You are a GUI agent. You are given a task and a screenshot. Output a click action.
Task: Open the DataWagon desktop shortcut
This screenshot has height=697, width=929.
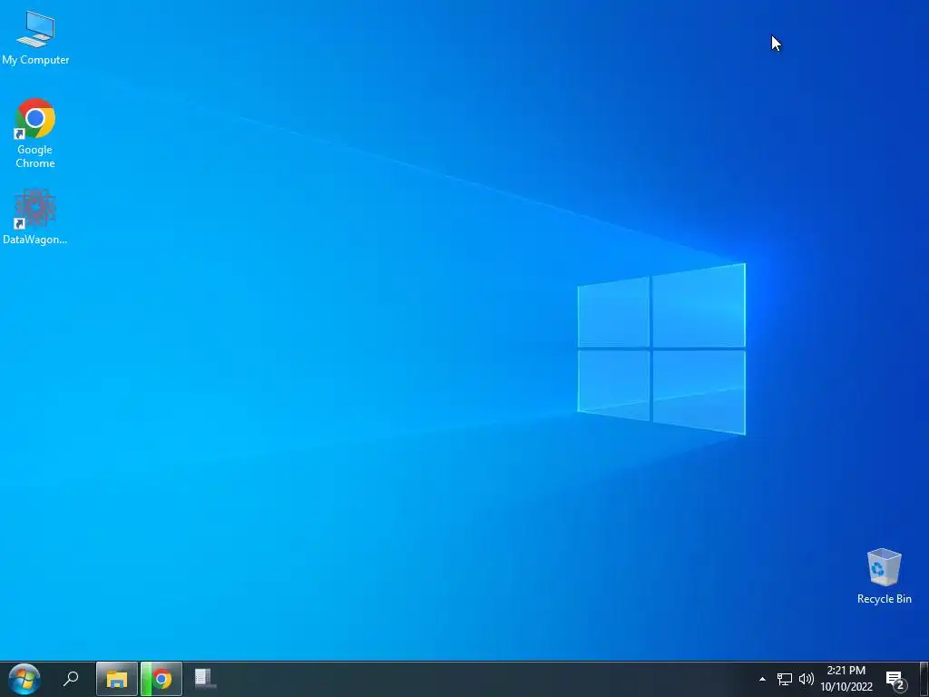point(35,216)
